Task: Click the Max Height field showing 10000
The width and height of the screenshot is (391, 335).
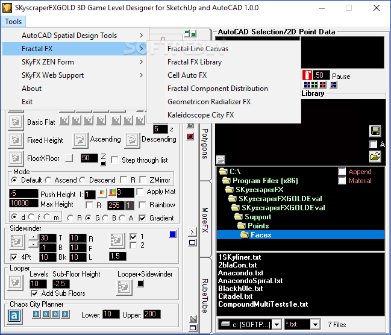Action: click(23, 203)
